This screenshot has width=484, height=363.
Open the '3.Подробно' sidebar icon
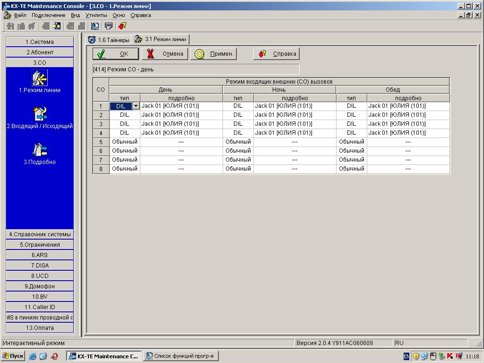point(40,150)
